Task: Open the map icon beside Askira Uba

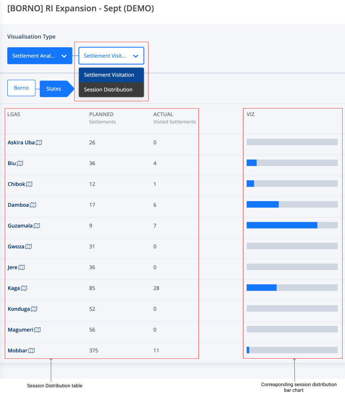Action: (x=39, y=142)
